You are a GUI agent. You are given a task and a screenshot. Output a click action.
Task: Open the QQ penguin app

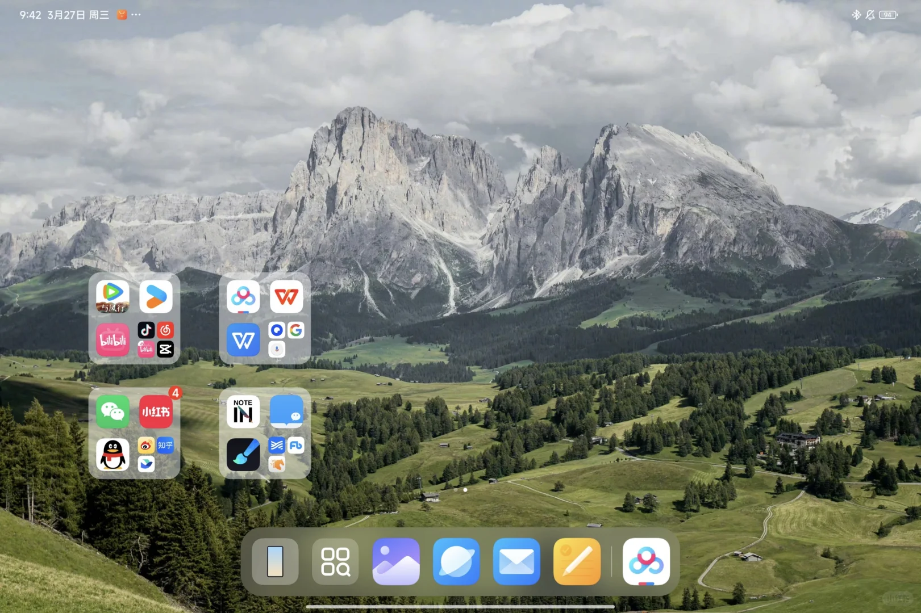coord(112,455)
